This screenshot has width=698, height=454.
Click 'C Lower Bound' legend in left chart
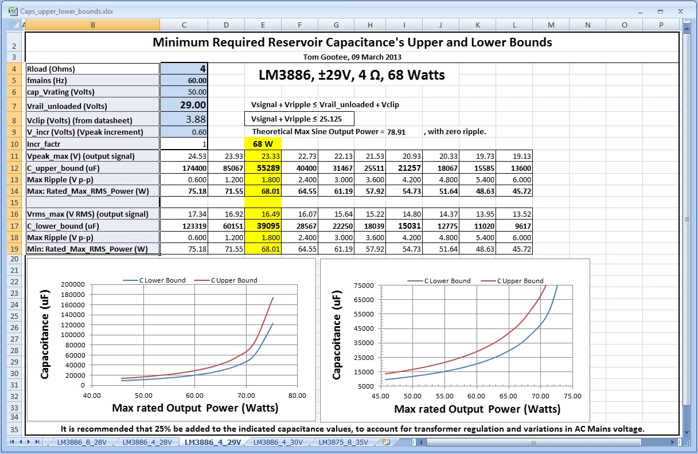click(154, 280)
